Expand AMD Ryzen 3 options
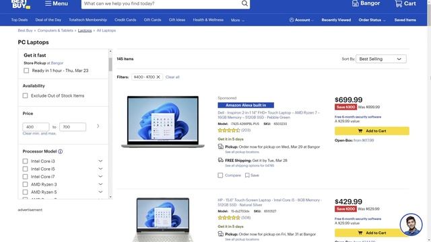431x242 pixels. [100, 184]
